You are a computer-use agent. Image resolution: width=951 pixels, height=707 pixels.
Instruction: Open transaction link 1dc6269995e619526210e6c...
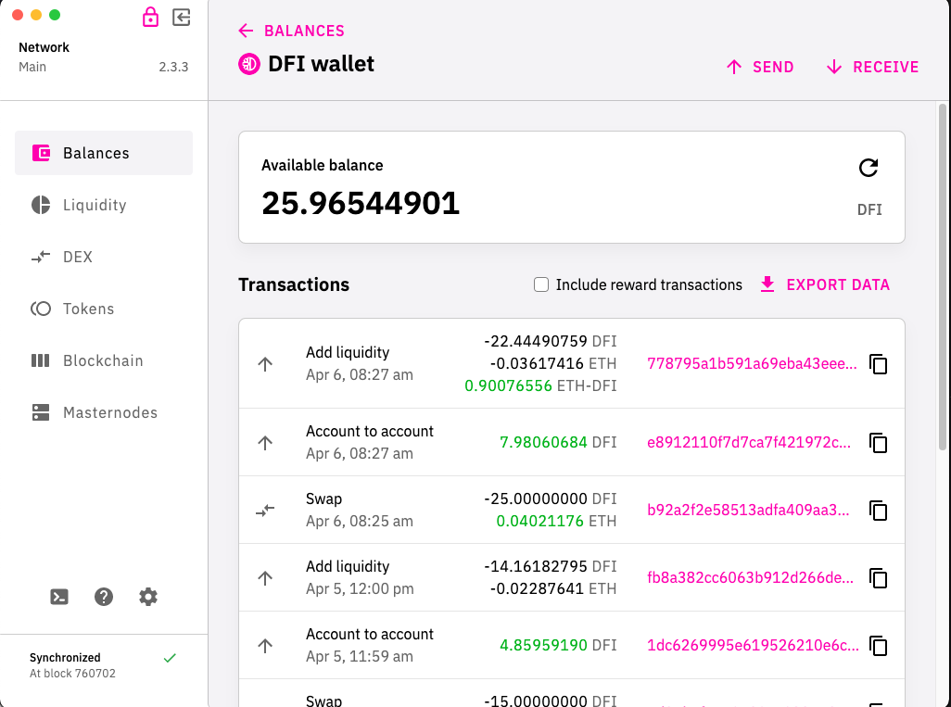(x=753, y=646)
